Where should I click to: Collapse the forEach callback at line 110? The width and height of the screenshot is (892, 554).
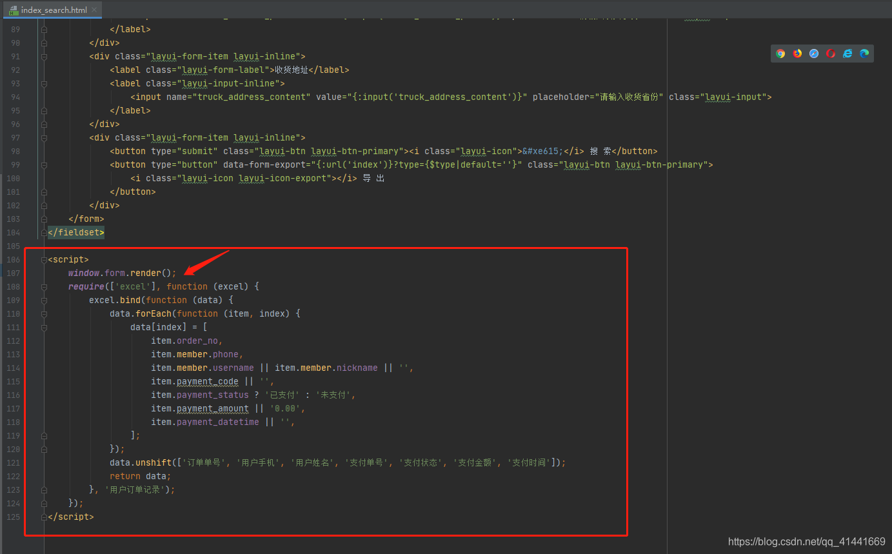pyautogui.click(x=44, y=314)
